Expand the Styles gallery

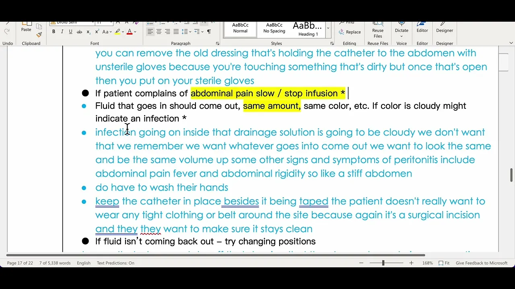pos(328,28)
